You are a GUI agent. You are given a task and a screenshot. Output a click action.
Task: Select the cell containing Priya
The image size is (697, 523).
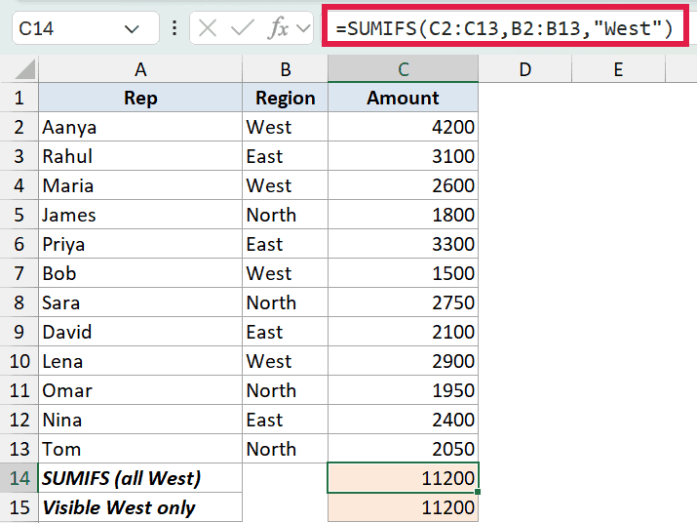click(140, 244)
